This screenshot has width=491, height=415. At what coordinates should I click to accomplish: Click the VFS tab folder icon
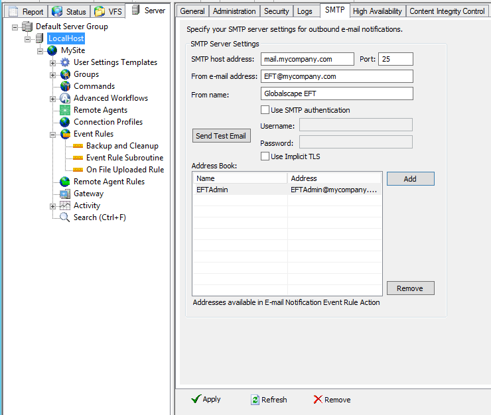coord(100,11)
